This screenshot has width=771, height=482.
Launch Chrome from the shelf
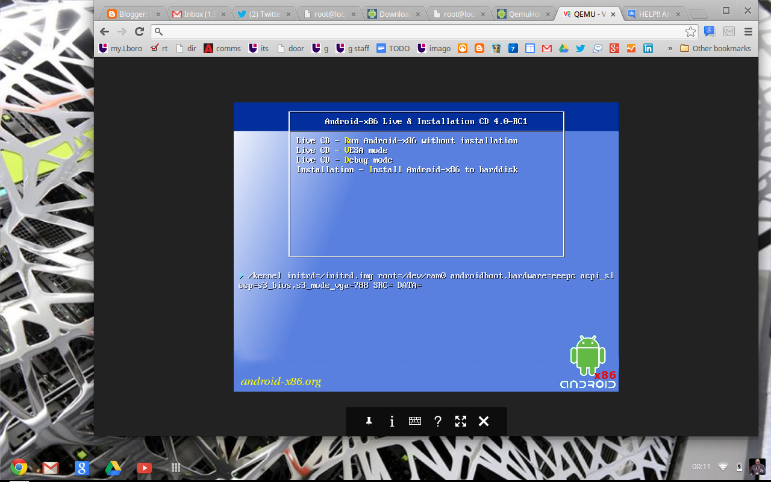19,467
